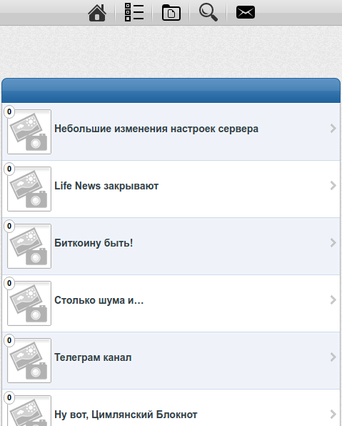Open article Небольшие изменения настроек сервера
342x426 pixels.
click(156, 129)
